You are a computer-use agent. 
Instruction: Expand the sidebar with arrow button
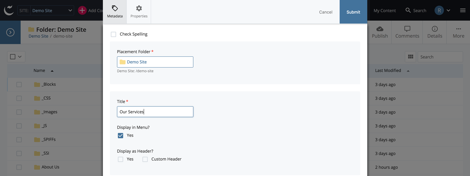[x=10, y=32]
